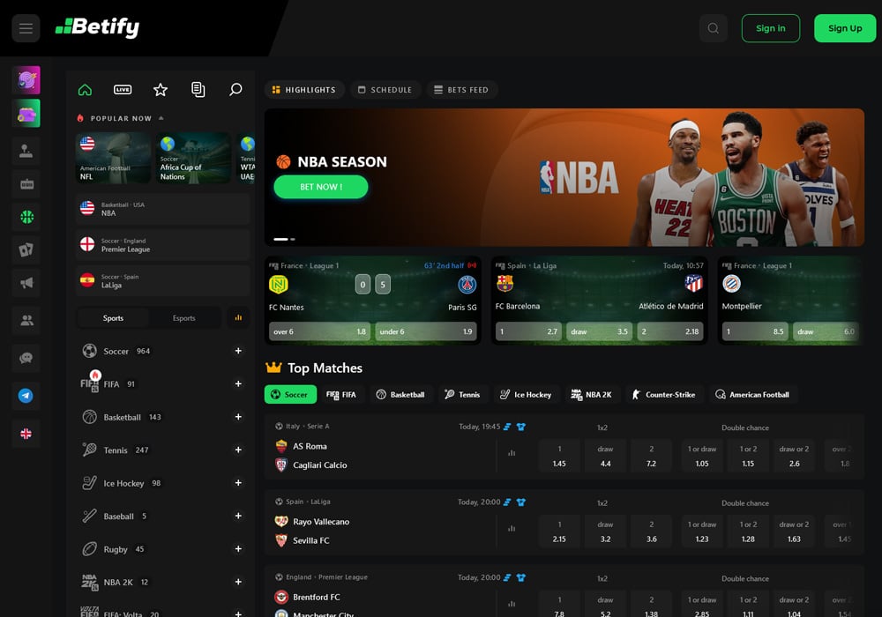Select the Schedule tab
Image resolution: width=882 pixels, height=617 pixels.
385,90
